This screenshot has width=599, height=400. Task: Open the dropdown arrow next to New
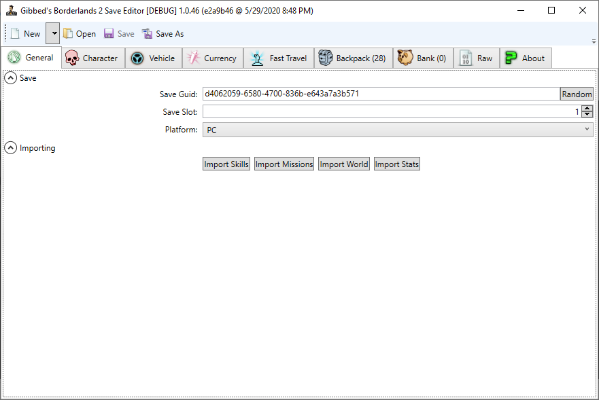tap(53, 33)
